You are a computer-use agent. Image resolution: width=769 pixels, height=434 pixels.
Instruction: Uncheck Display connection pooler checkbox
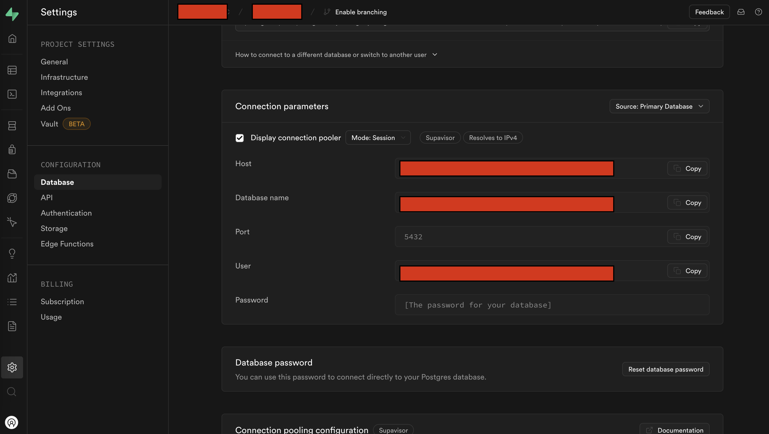(x=239, y=138)
